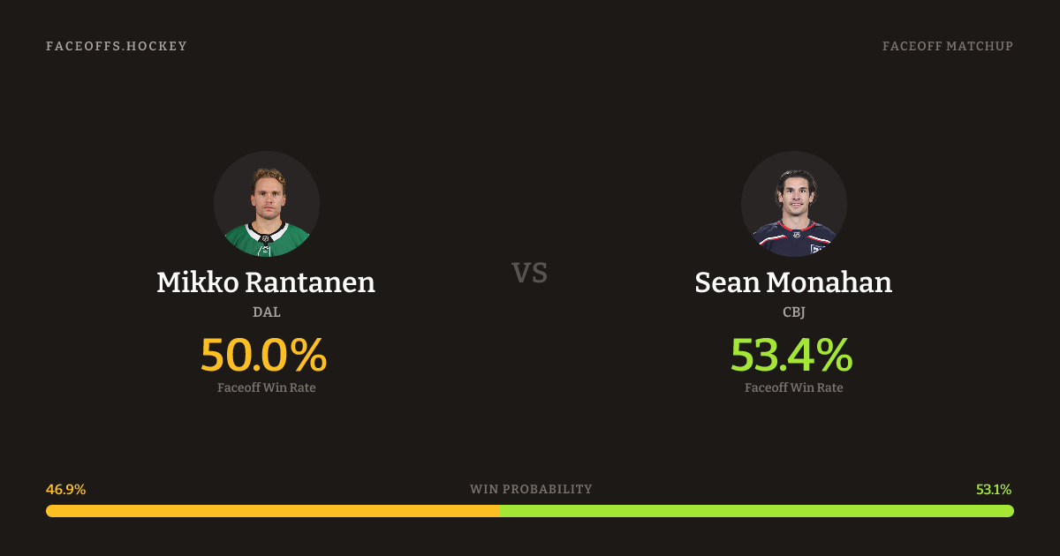1060x556 pixels.
Task: Click the NHL shield on Monahan's jersey collar
Action: (x=795, y=235)
